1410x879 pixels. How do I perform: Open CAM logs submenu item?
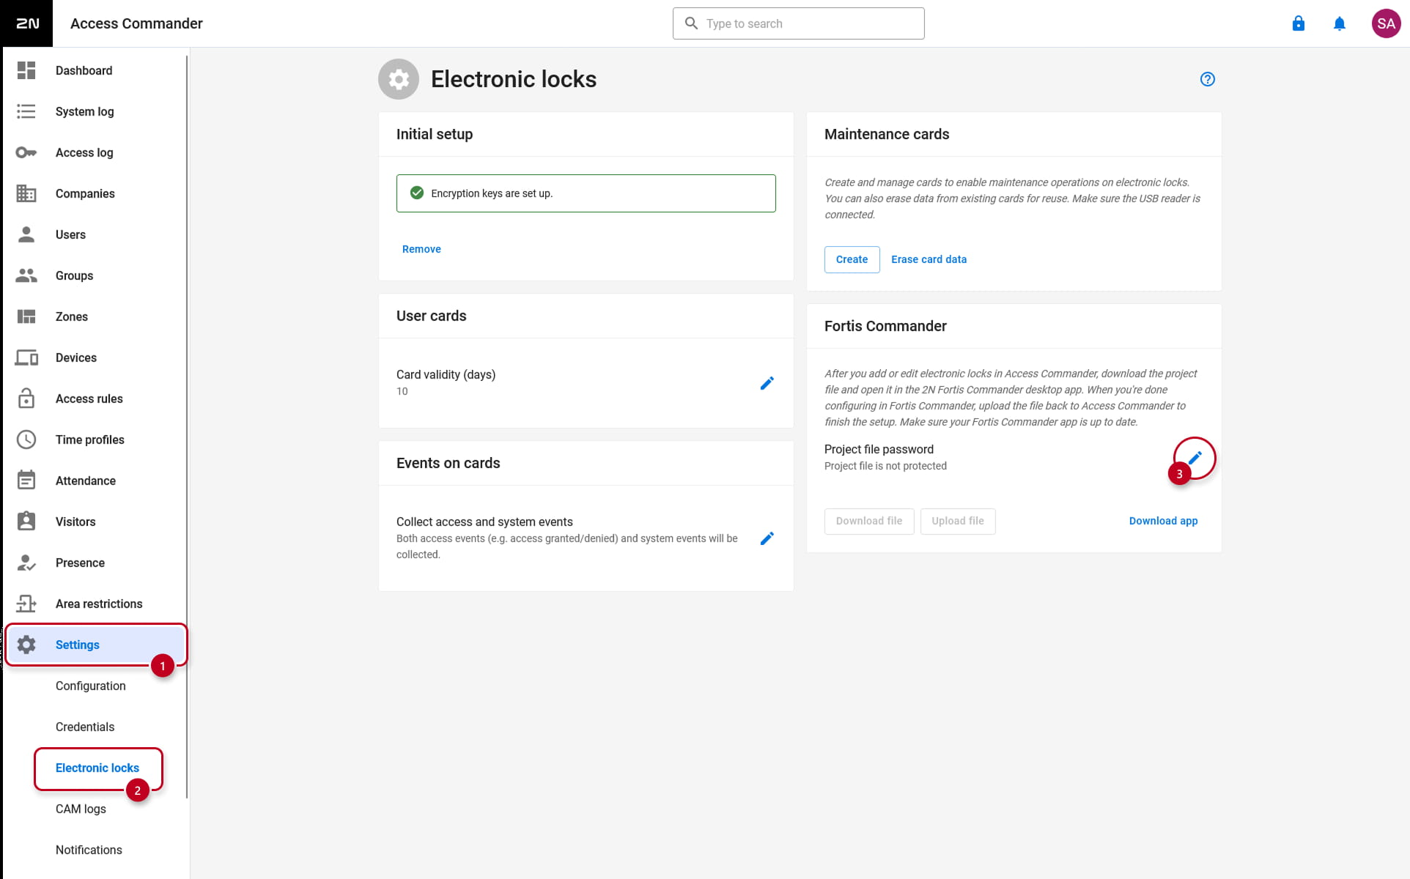81,809
